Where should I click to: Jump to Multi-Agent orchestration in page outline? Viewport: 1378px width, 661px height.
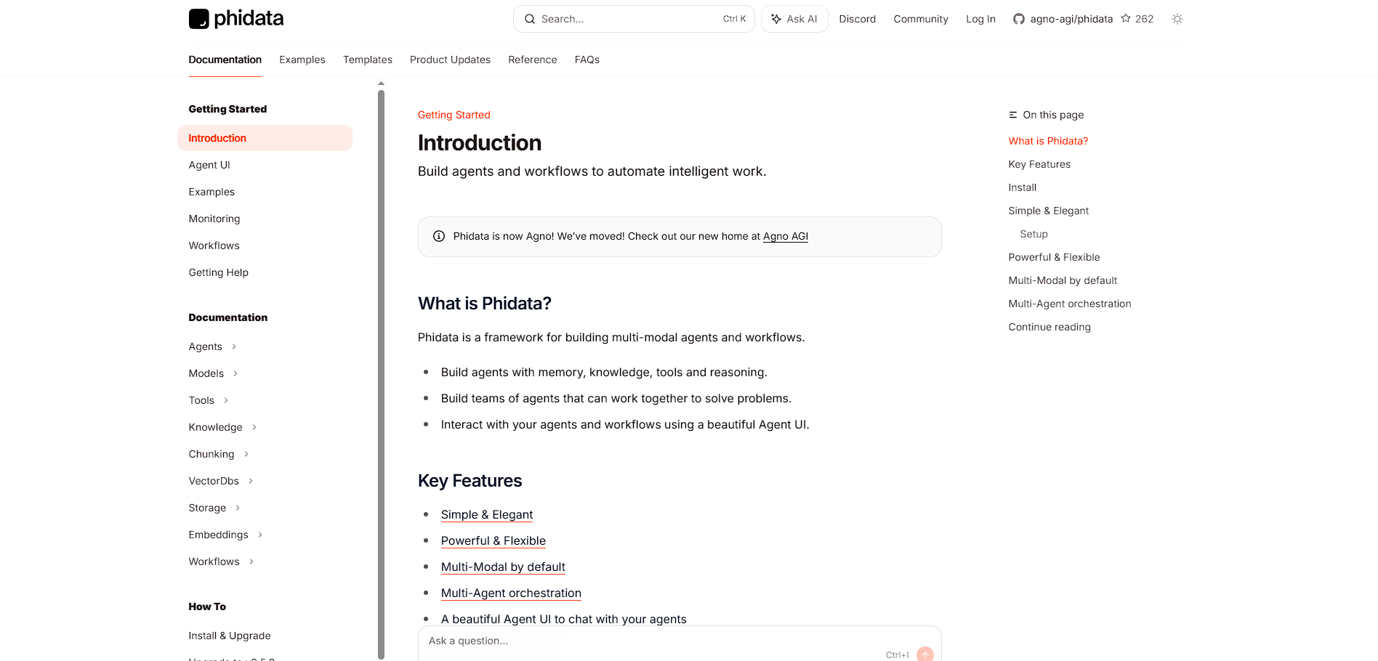1070,304
